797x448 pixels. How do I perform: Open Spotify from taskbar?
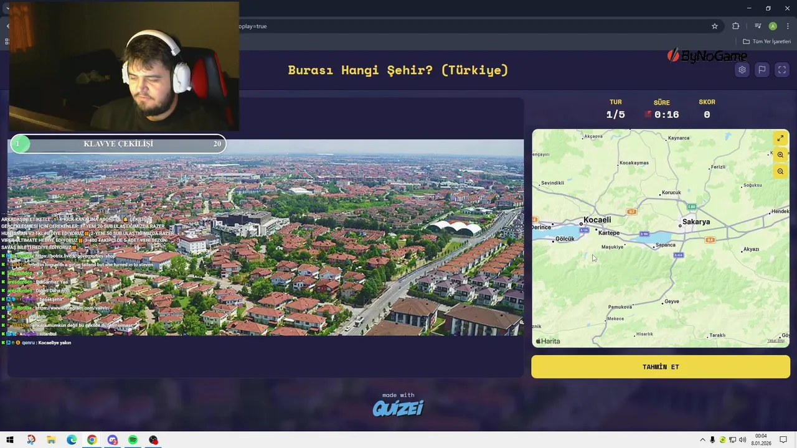pyautogui.click(x=133, y=440)
